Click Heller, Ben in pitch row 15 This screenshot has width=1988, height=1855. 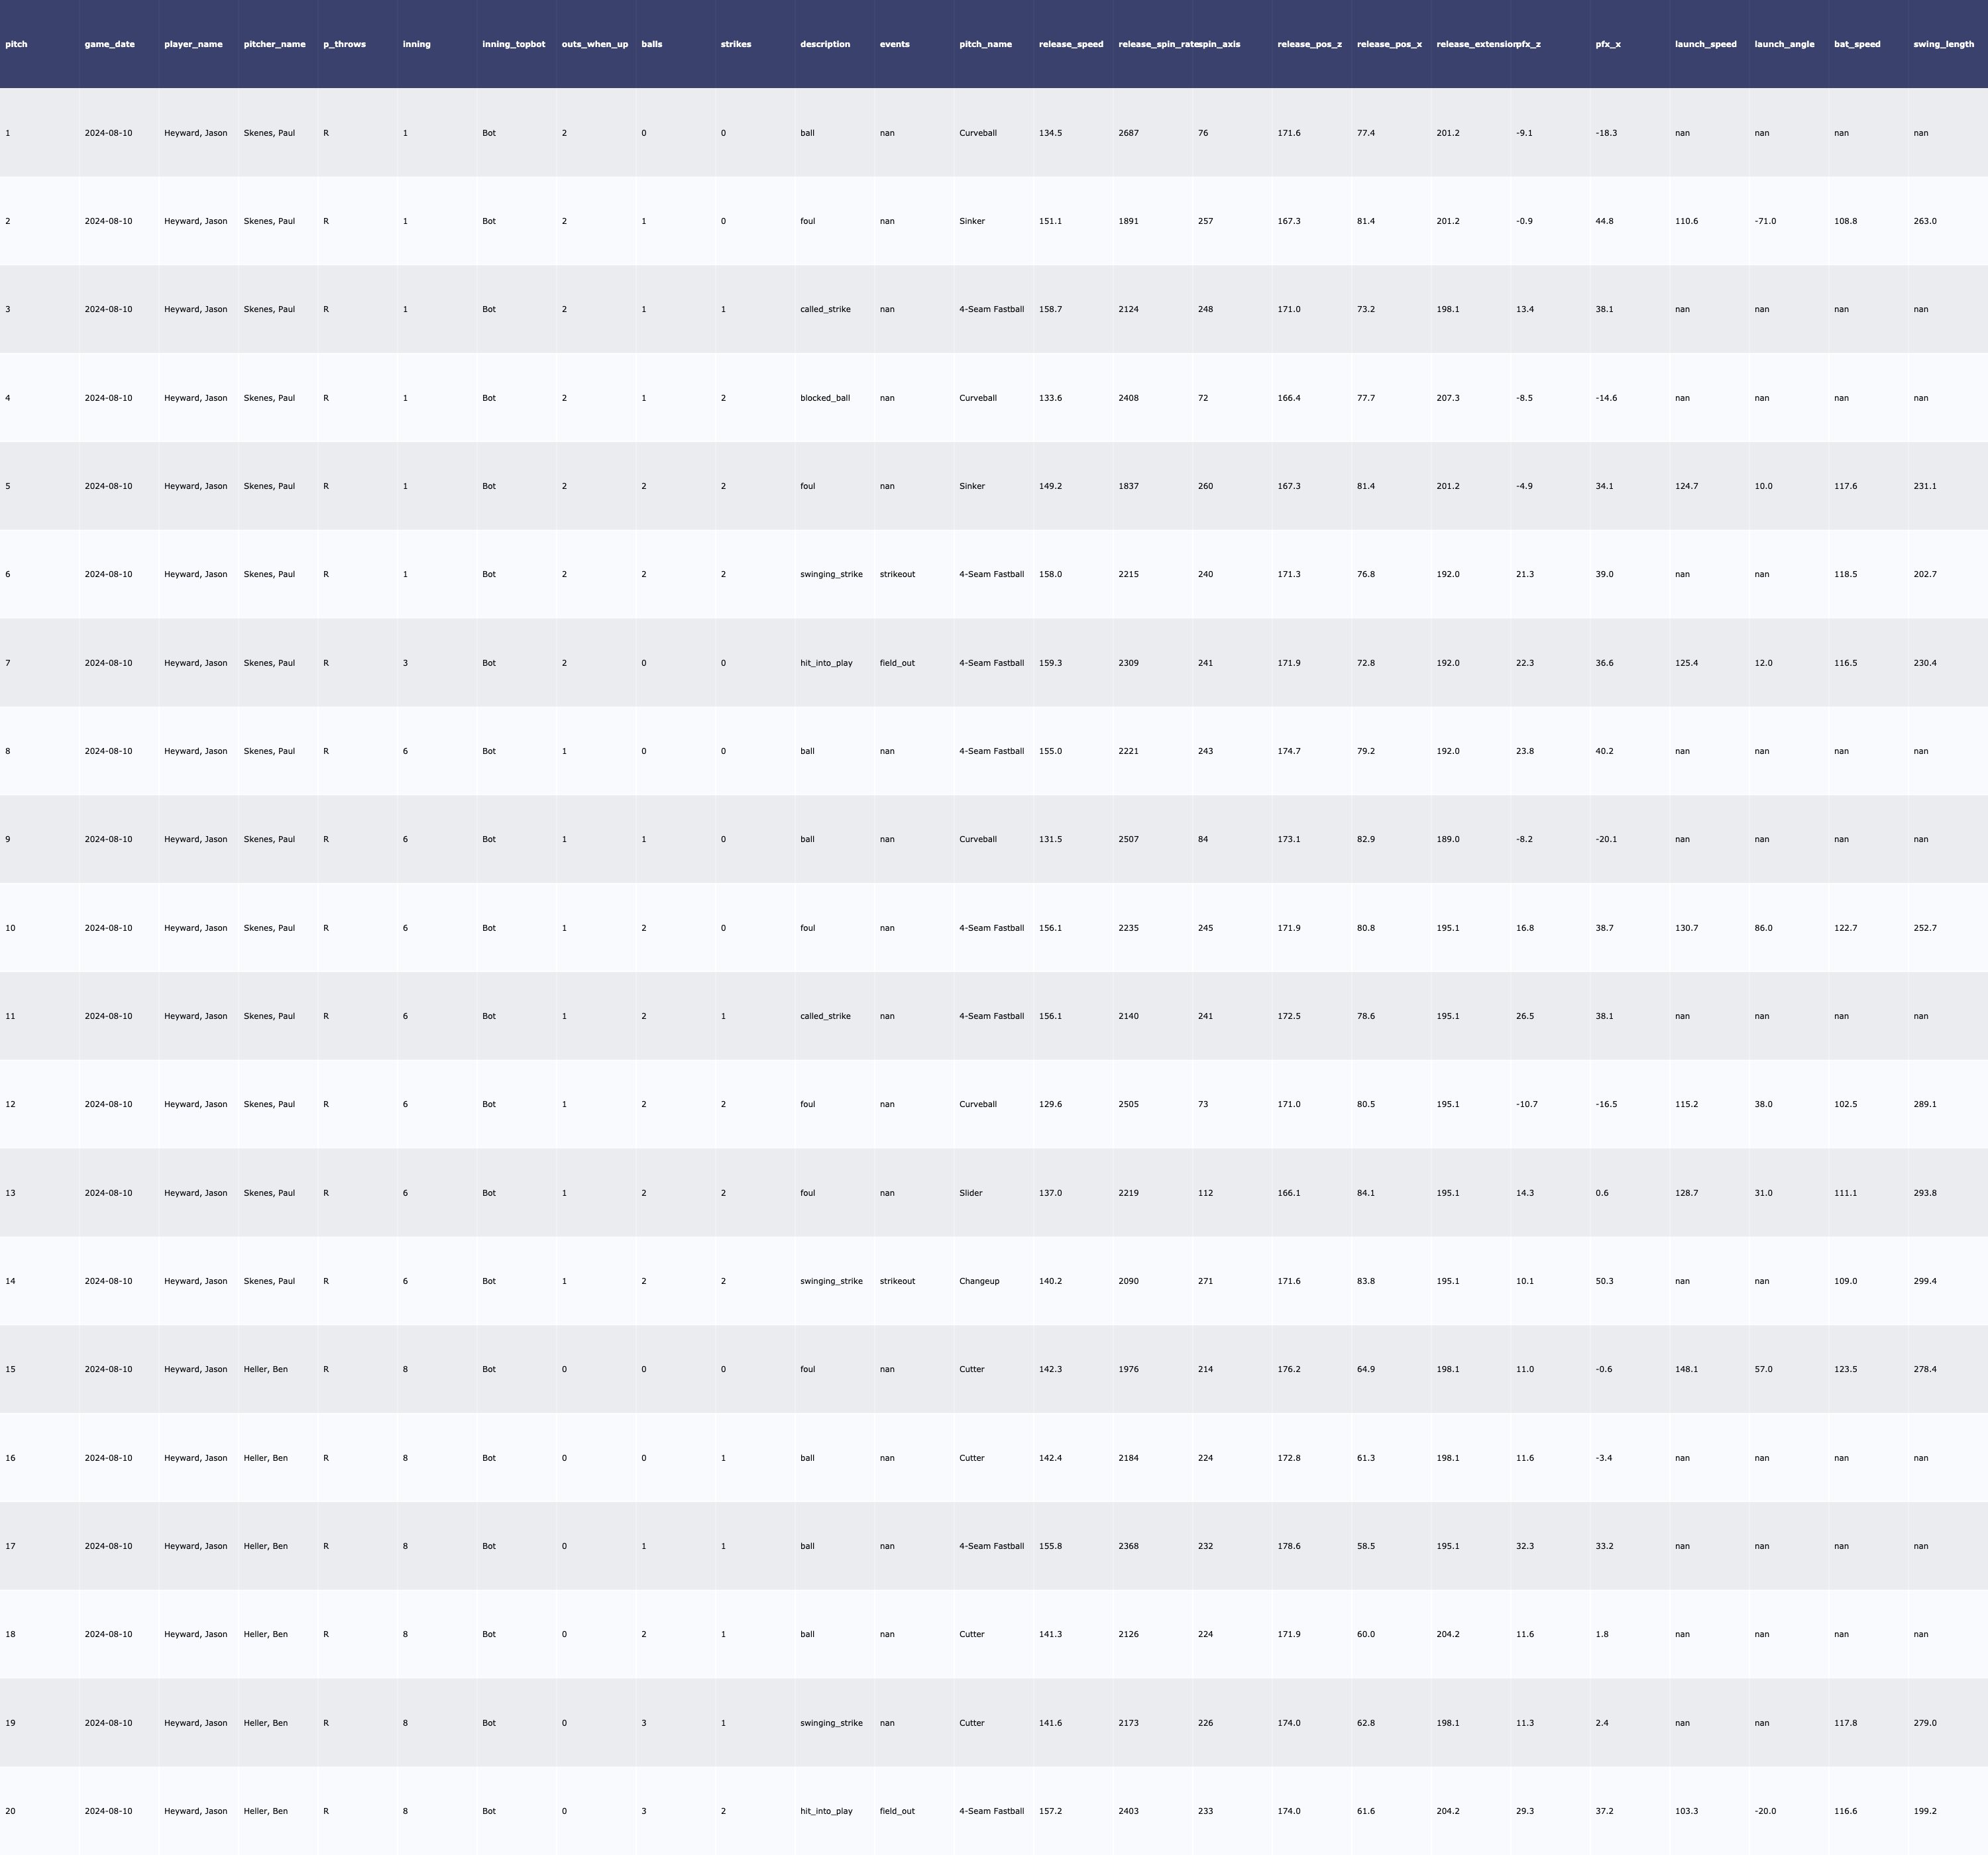[266, 1369]
